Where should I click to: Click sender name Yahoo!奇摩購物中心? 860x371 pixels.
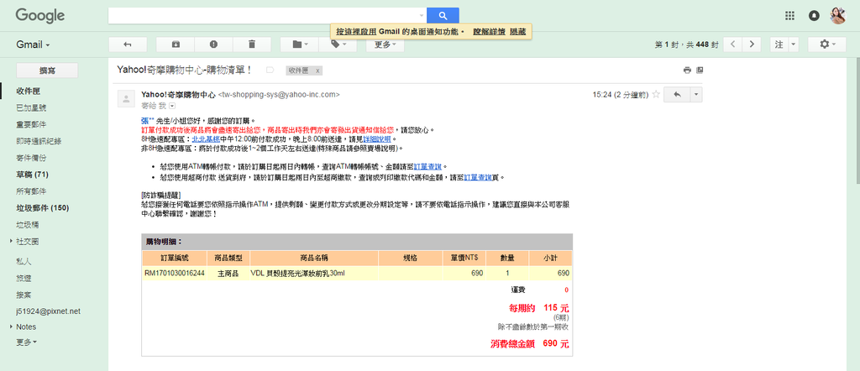(178, 94)
